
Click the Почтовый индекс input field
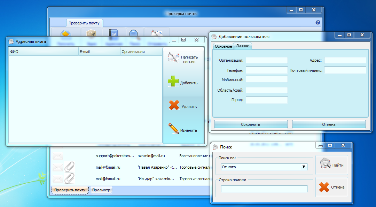tap(345, 70)
